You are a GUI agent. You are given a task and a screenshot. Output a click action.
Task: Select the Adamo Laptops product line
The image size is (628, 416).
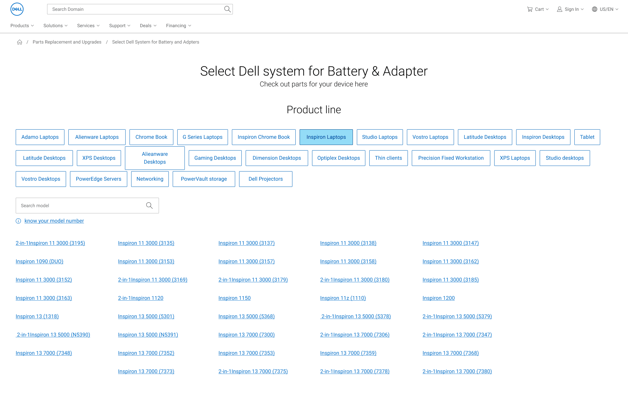pyautogui.click(x=40, y=137)
